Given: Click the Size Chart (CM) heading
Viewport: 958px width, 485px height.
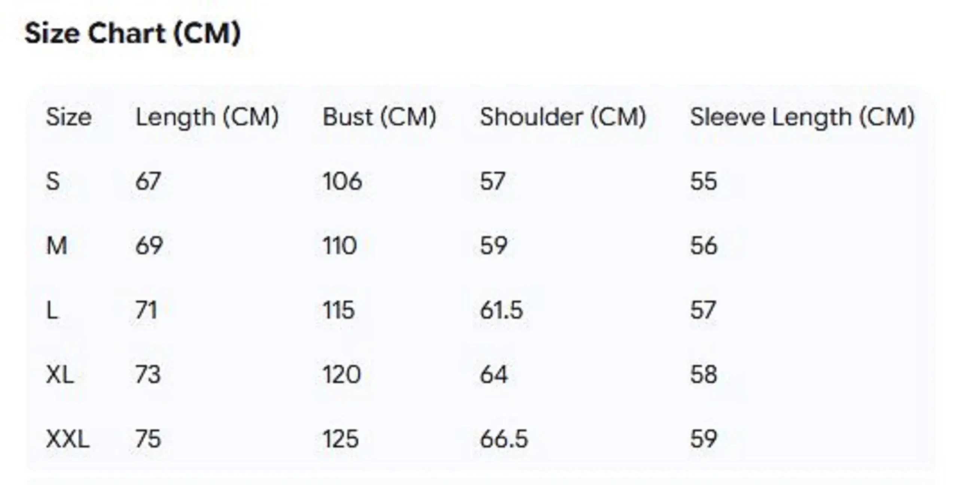Looking at the screenshot, I should pyautogui.click(x=132, y=34).
